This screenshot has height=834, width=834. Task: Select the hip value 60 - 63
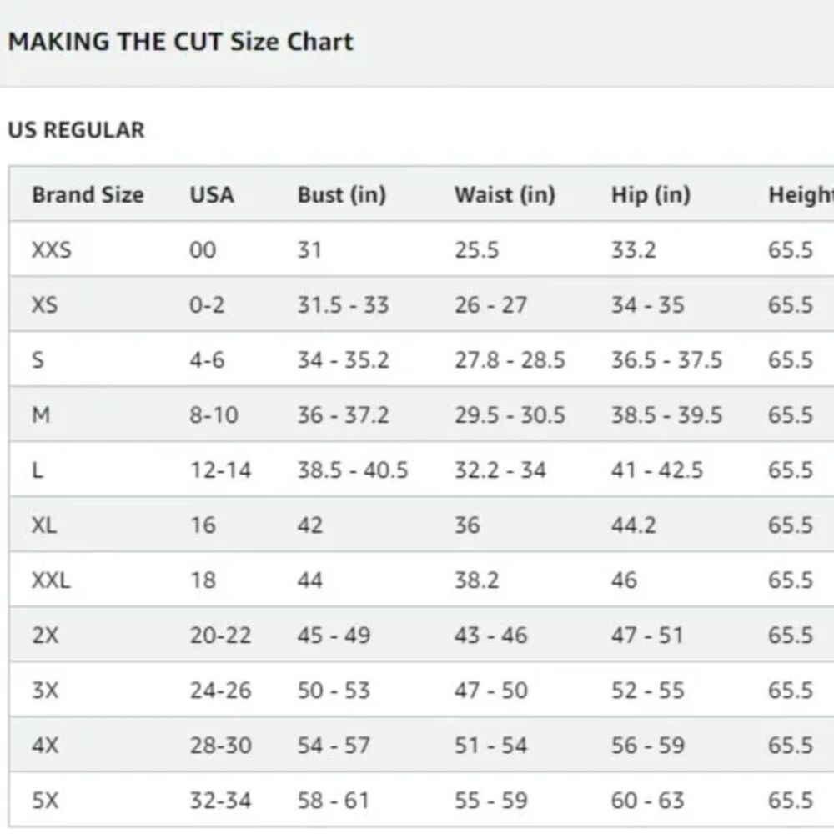tap(647, 801)
